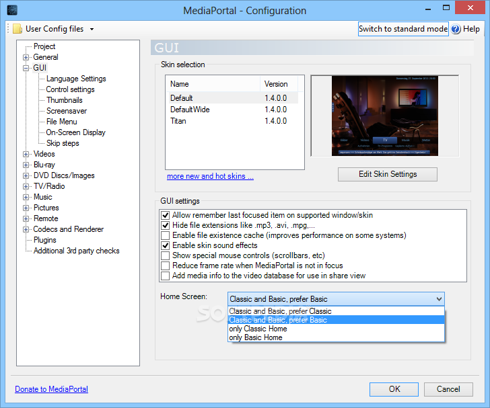Confirm with the OK button
The image size is (490, 408).
pos(394,389)
